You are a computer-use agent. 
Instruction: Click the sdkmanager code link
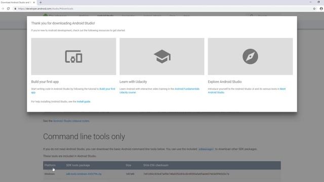(206, 149)
